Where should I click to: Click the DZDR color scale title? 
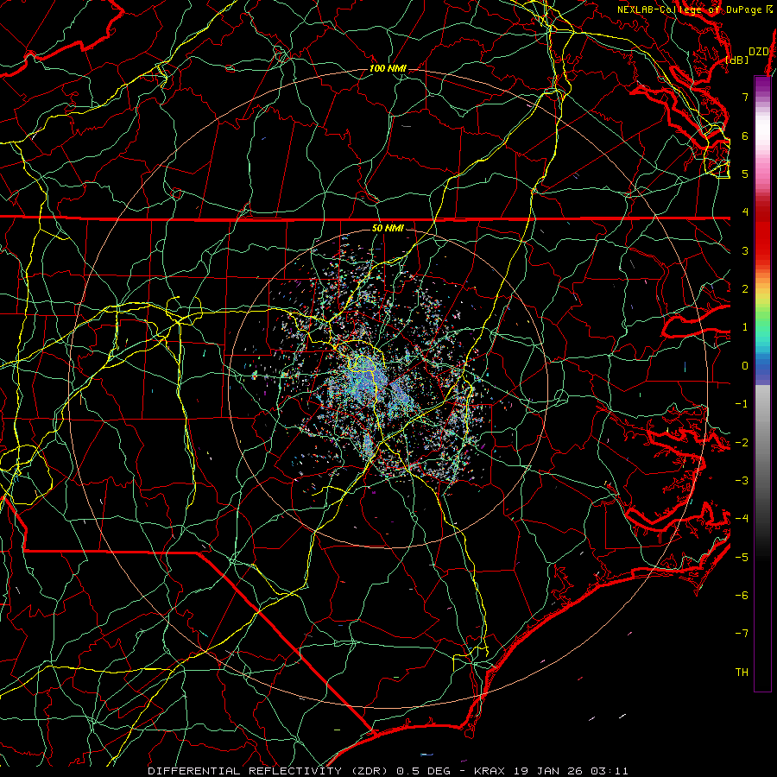(x=759, y=52)
